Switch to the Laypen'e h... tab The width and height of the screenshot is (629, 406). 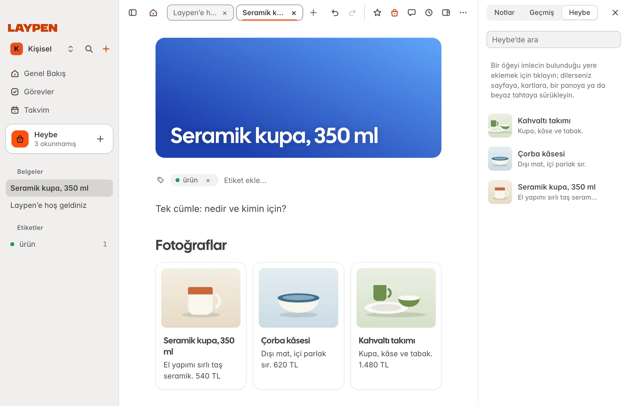[x=195, y=13]
